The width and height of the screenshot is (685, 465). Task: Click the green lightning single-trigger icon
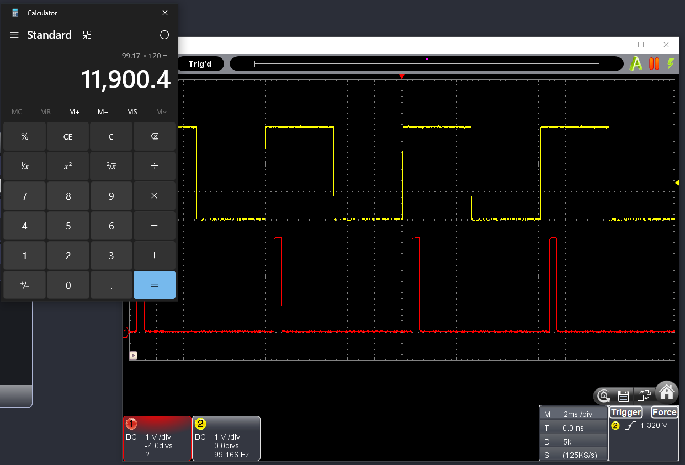(x=671, y=63)
